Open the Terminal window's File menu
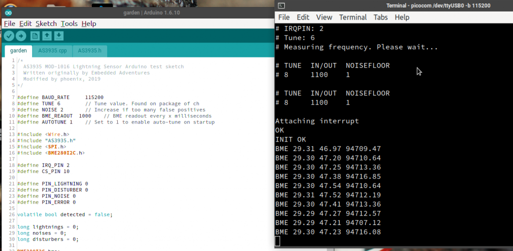This screenshot has height=251, width=513. [x=284, y=17]
